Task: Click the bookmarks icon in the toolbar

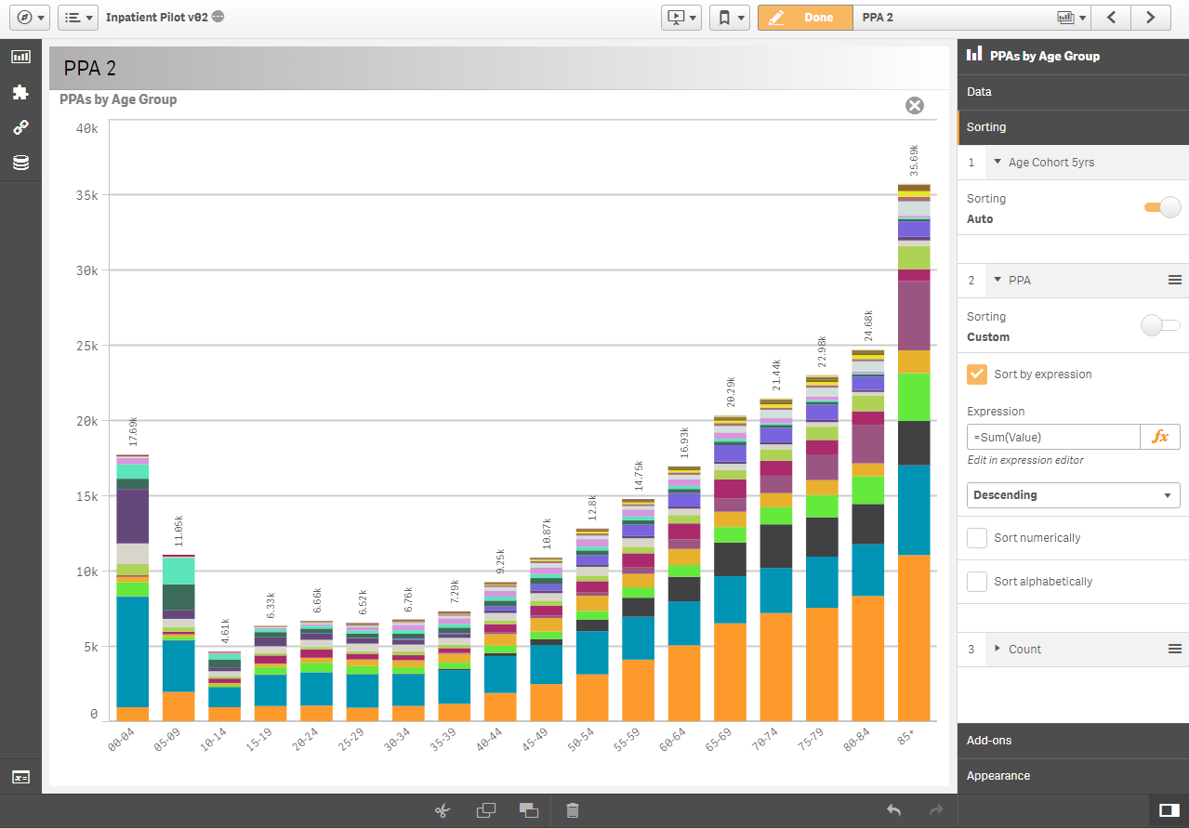Action: click(x=724, y=17)
